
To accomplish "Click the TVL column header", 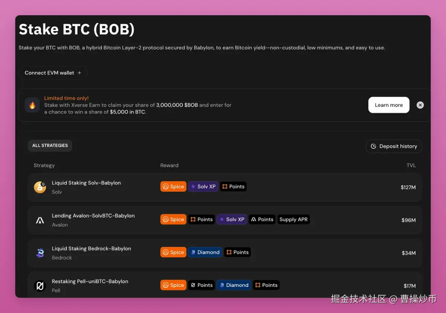I will 411,165.
